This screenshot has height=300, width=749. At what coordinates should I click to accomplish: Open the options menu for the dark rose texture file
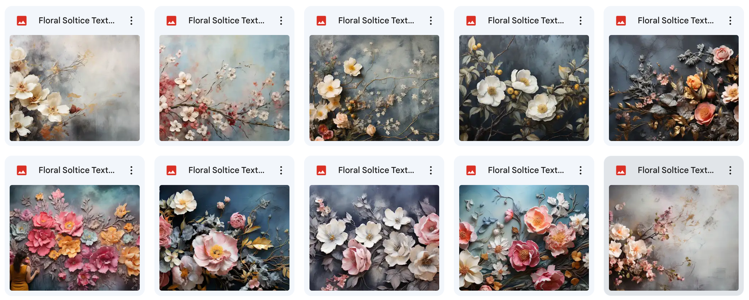(x=730, y=20)
